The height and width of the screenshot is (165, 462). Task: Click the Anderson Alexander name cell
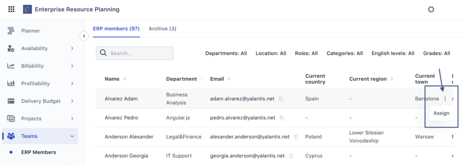(x=129, y=137)
